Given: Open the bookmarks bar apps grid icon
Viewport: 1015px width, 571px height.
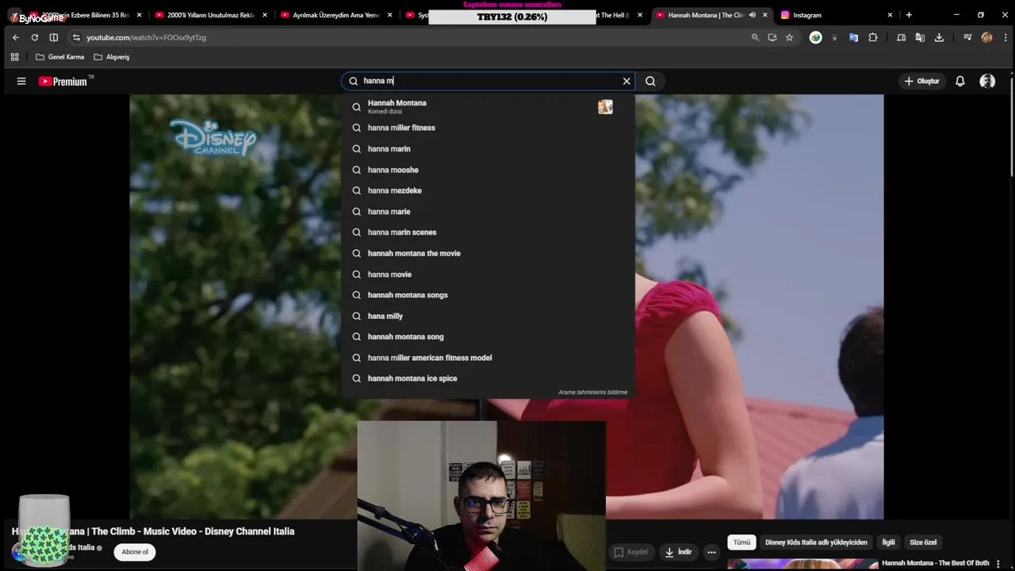Looking at the screenshot, I should [x=14, y=57].
